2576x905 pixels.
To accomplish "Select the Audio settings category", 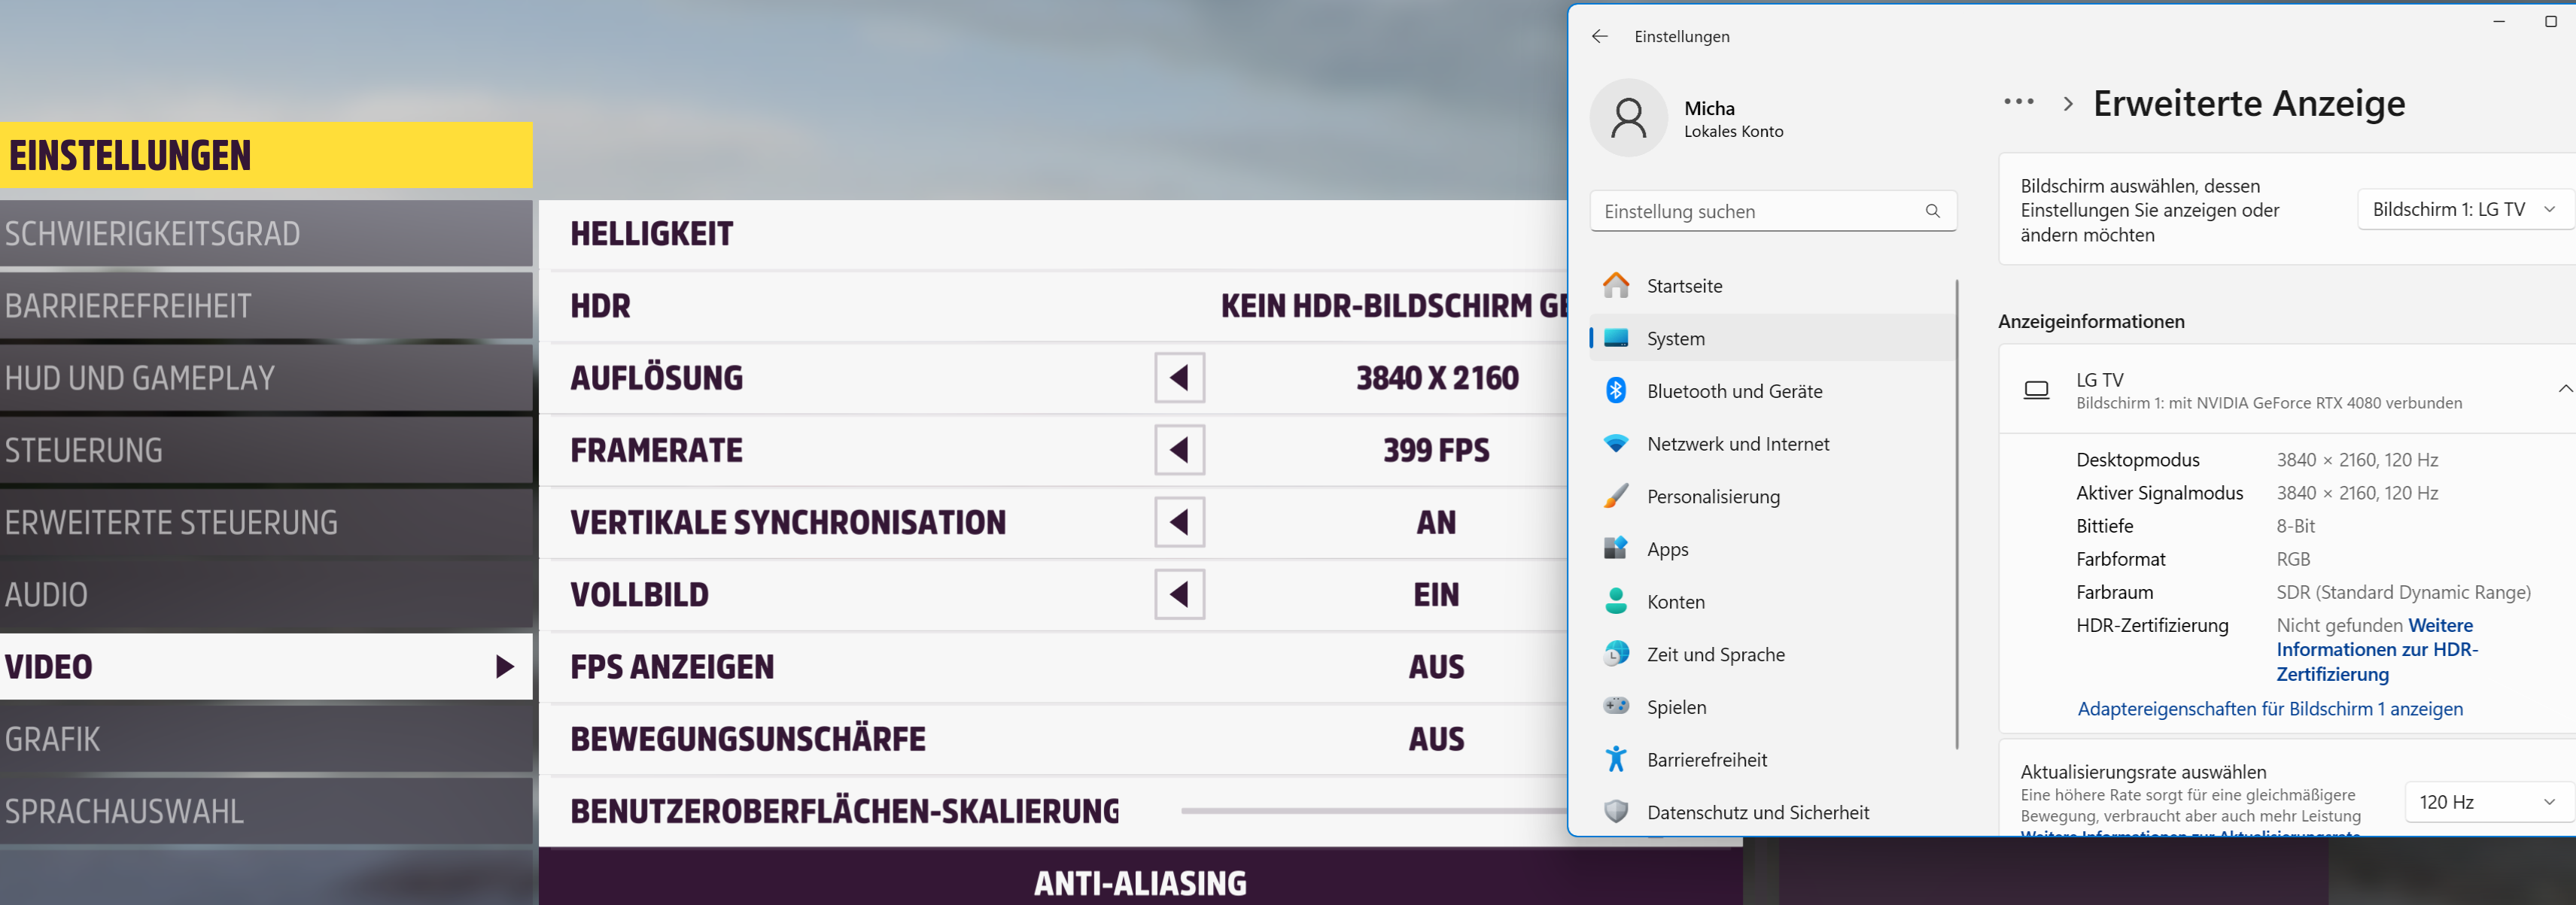I will point(265,595).
